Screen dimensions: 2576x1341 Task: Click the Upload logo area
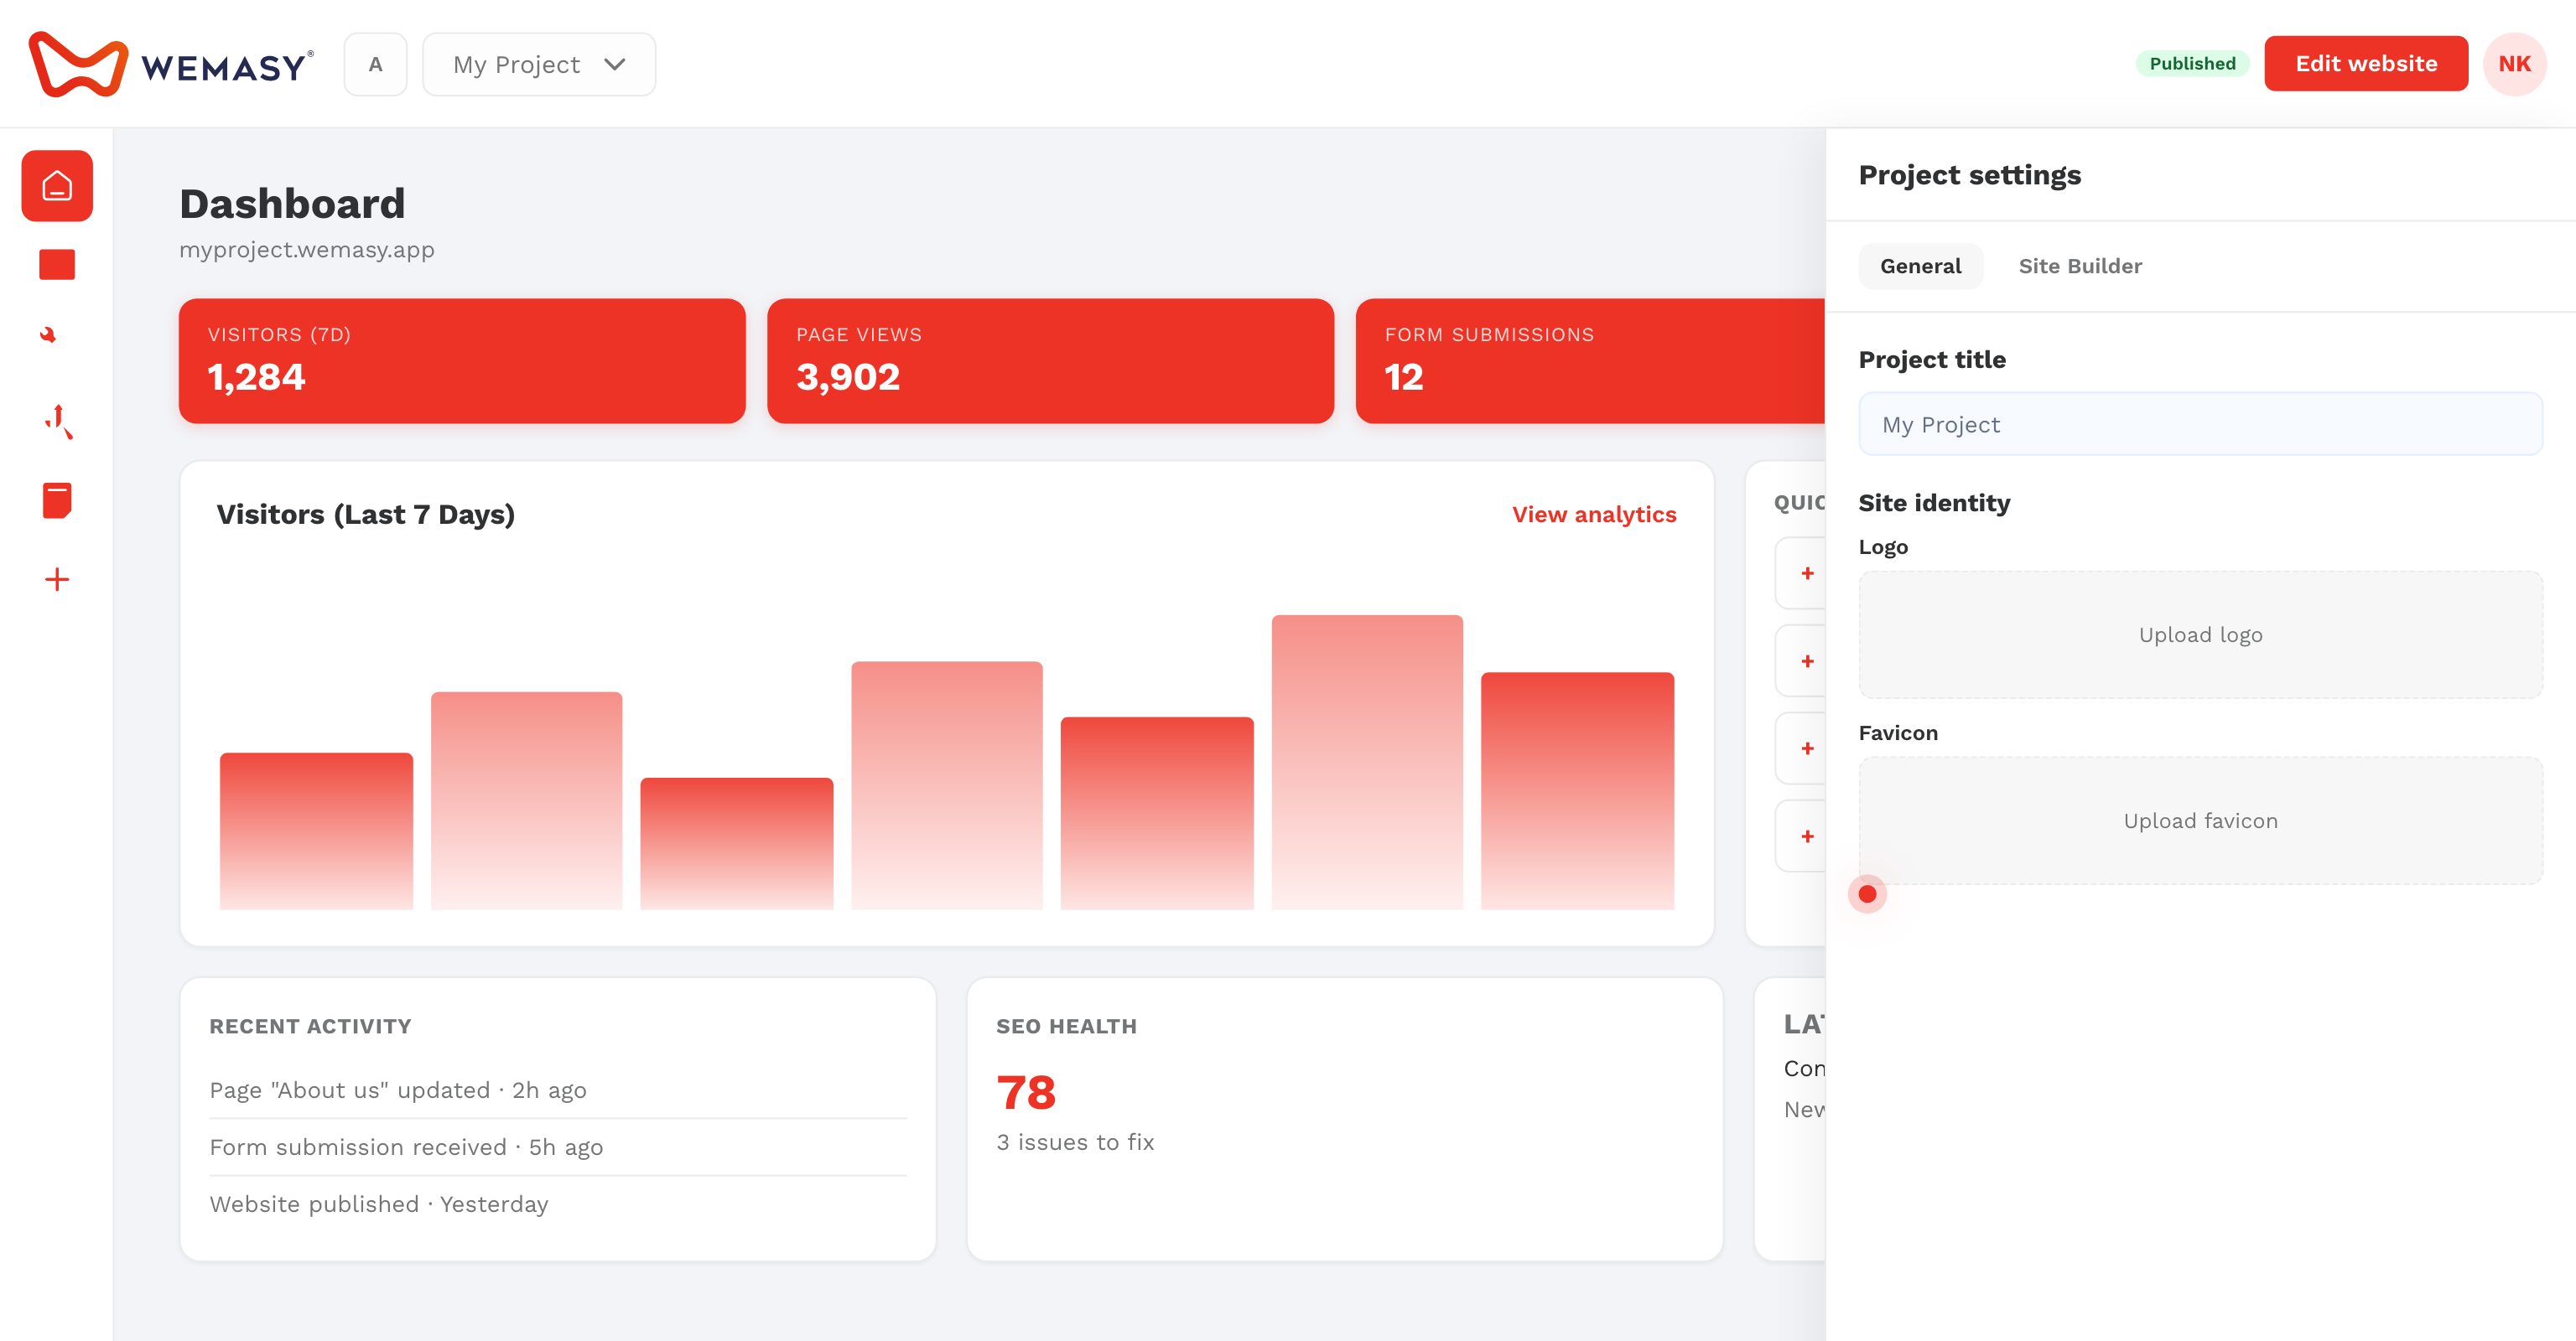pyautogui.click(x=2200, y=635)
